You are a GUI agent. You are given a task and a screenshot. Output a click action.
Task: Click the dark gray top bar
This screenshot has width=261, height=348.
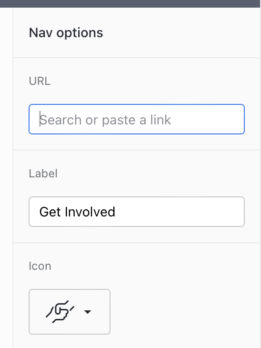(130, 3)
